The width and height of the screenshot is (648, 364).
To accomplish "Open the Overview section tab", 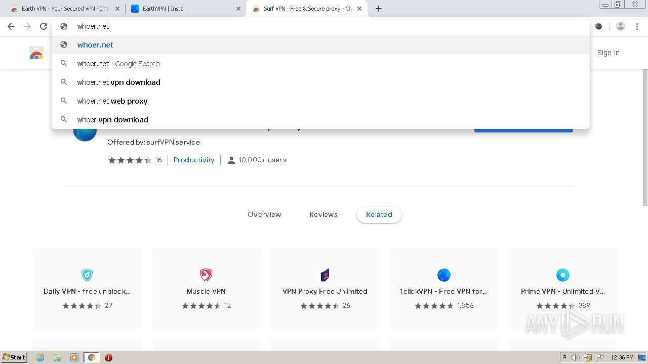I will (264, 214).
